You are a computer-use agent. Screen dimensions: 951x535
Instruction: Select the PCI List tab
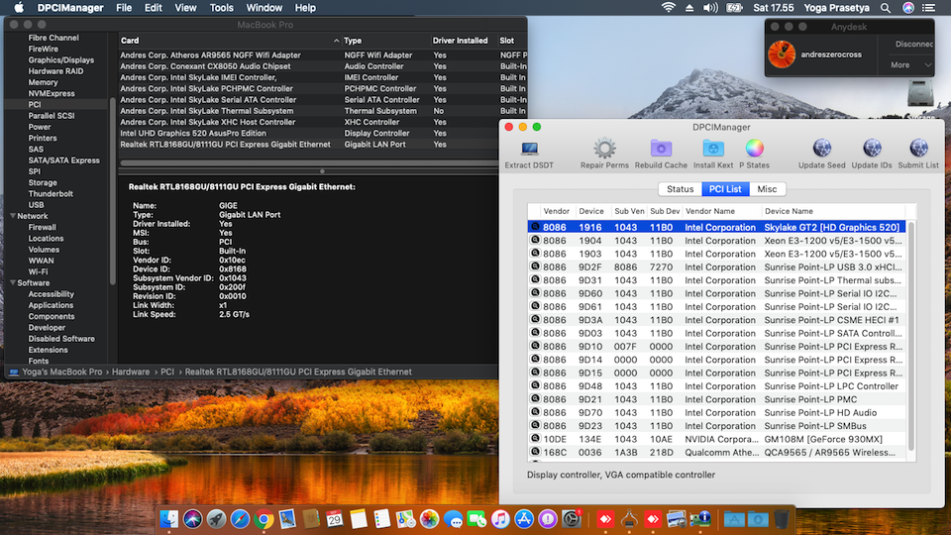click(x=723, y=189)
